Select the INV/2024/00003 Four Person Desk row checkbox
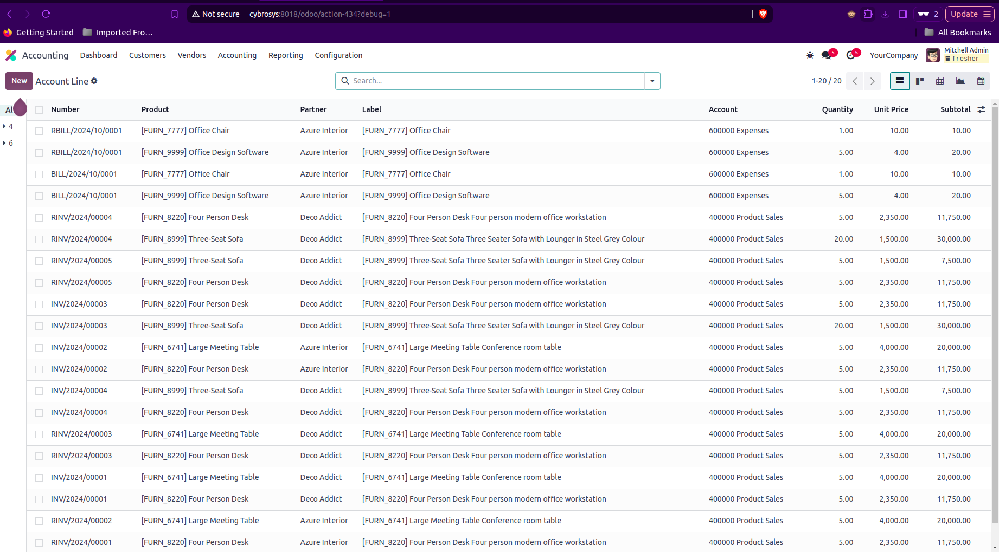 click(x=39, y=304)
